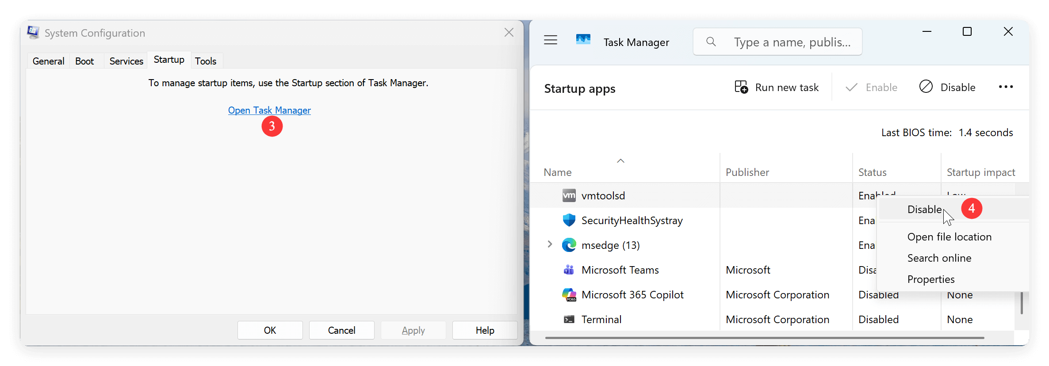
Task: Click the horizontal scrollbar in Task Manager
Action: [765, 338]
